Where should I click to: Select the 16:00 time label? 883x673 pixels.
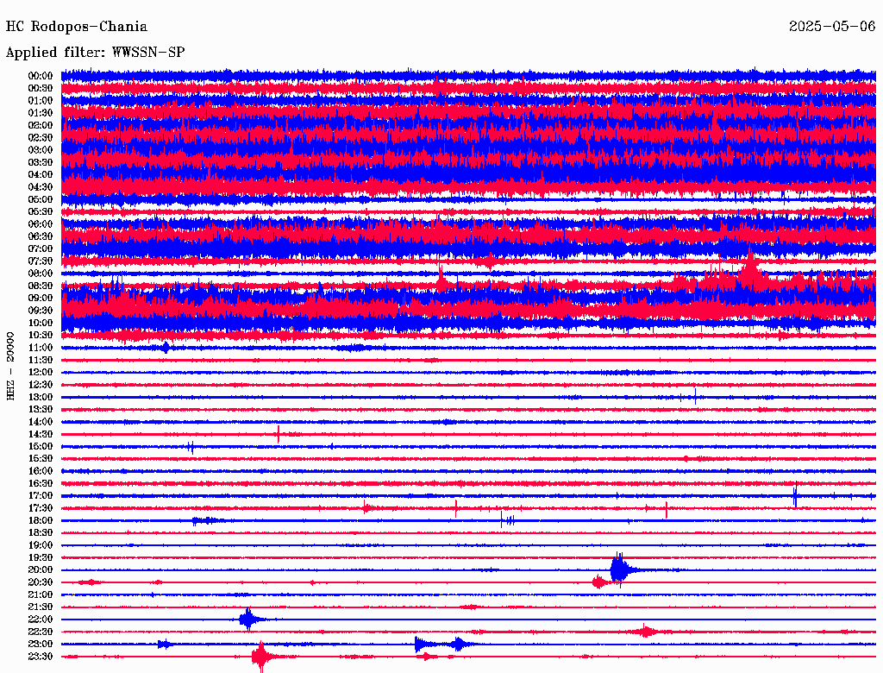click(x=41, y=471)
